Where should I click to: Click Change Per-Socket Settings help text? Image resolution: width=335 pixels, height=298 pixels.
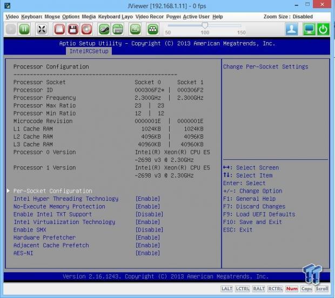point(265,66)
